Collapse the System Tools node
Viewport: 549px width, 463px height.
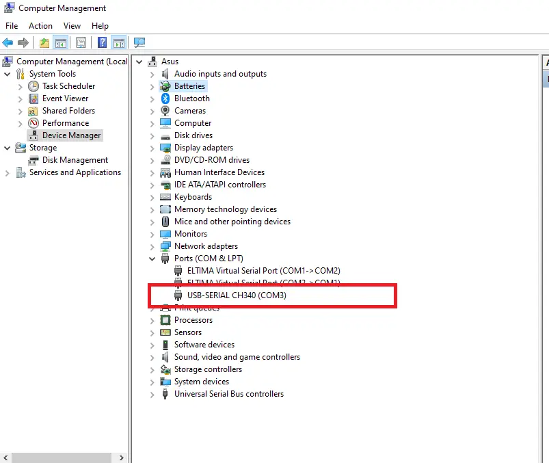(7, 75)
